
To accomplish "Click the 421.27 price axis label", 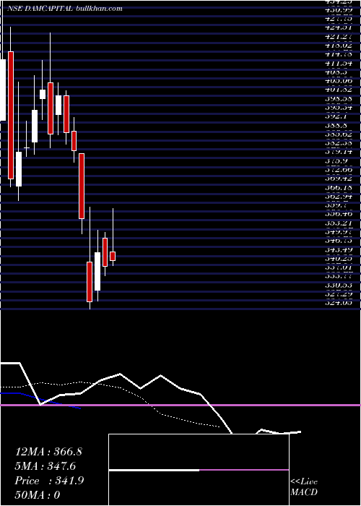I will [x=339, y=36].
